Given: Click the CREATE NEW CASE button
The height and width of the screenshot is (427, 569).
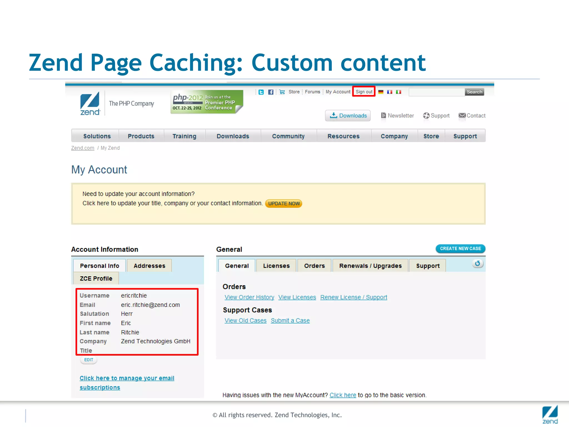Looking at the screenshot, I should point(460,249).
